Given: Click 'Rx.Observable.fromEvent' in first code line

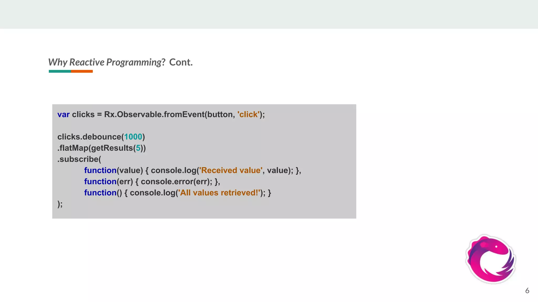Looking at the screenshot, I should click(x=154, y=115).
